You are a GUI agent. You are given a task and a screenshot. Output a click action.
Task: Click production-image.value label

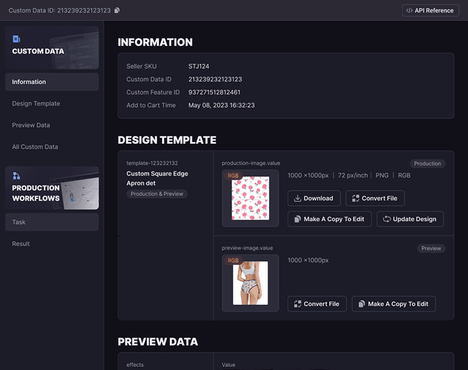[251, 163]
